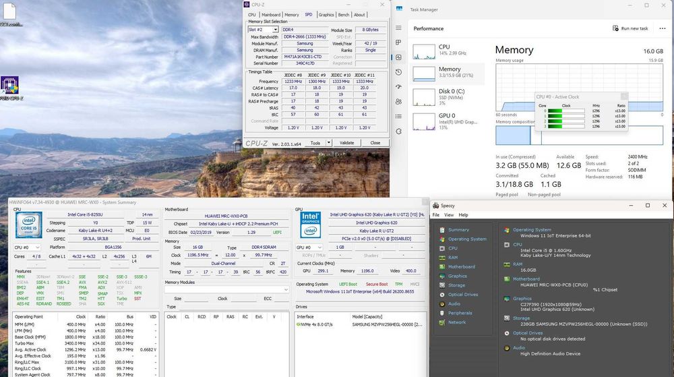674x377 pixels.
Task: Switch to the Memory tab in CPU-Z
Action: [291, 15]
